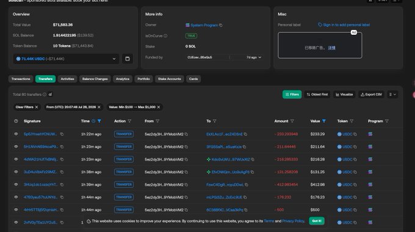
Task: Open the Funded by CUEoev address
Action: 200,57
